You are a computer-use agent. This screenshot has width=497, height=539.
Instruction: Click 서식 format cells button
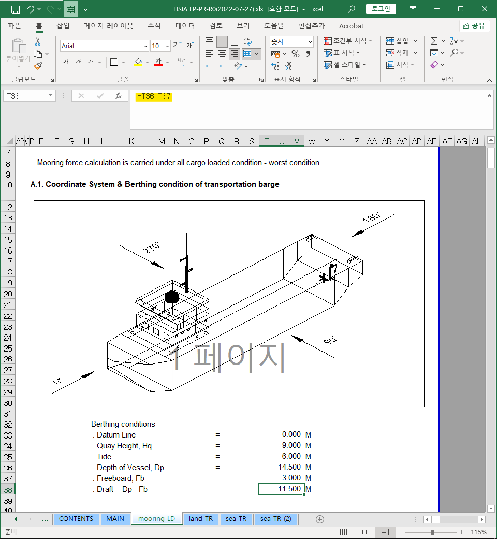coord(400,65)
